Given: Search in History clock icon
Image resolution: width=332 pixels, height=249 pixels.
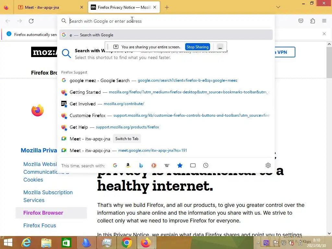Looking at the screenshot, I should (x=206, y=165).
